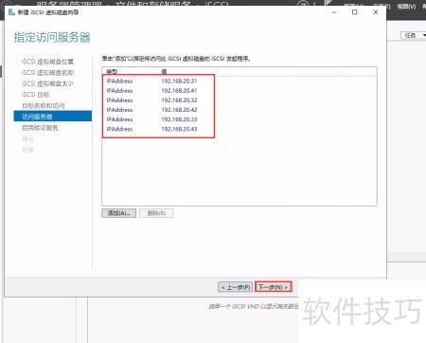The height and width of the screenshot is (343, 426).
Task: Click the 添加(A)... add button
Action: click(x=119, y=213)
